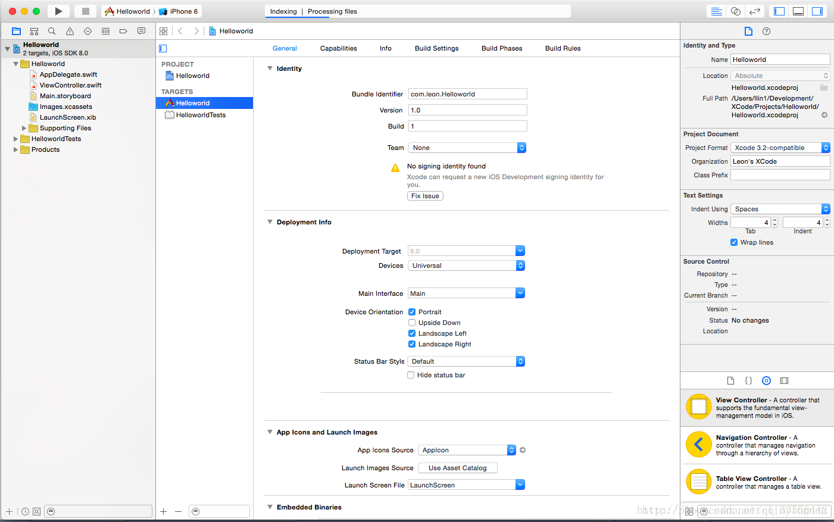The image size is (834, 522).
Task: Open the Breakpoint navigator
Action: [x=123, y=31]
